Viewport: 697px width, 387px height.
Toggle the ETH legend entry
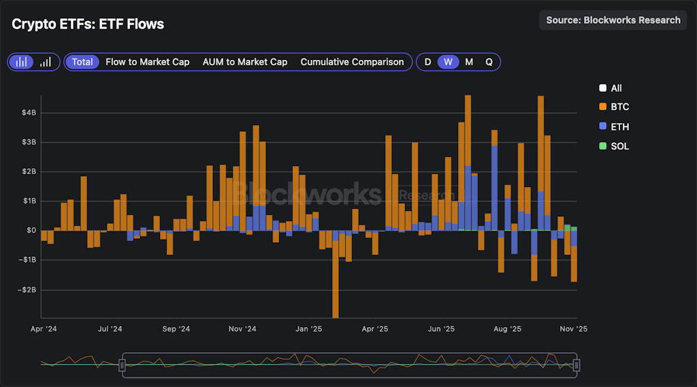click(613, 127)
